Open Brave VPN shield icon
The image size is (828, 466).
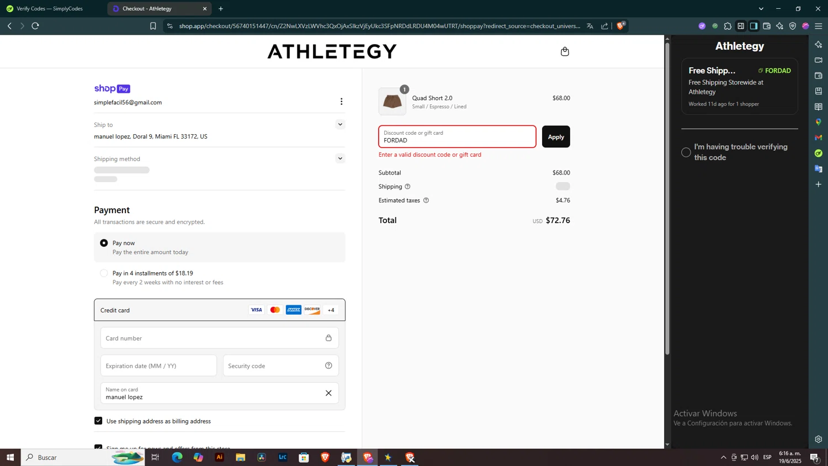pos(793,26)
